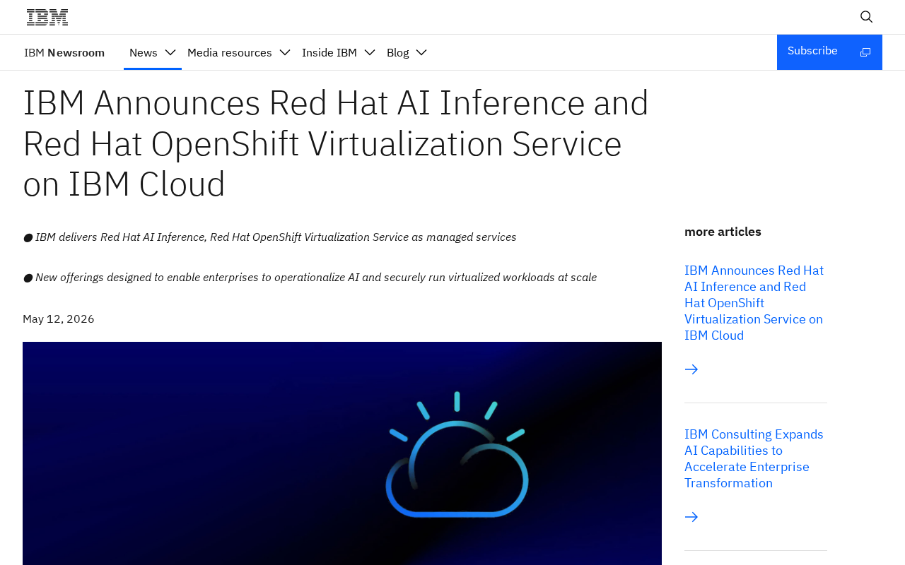Open the Media resources menu item

pos(230,52)
